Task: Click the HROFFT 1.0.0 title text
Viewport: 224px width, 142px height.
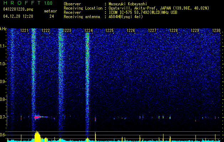Action: pos(28,3)
